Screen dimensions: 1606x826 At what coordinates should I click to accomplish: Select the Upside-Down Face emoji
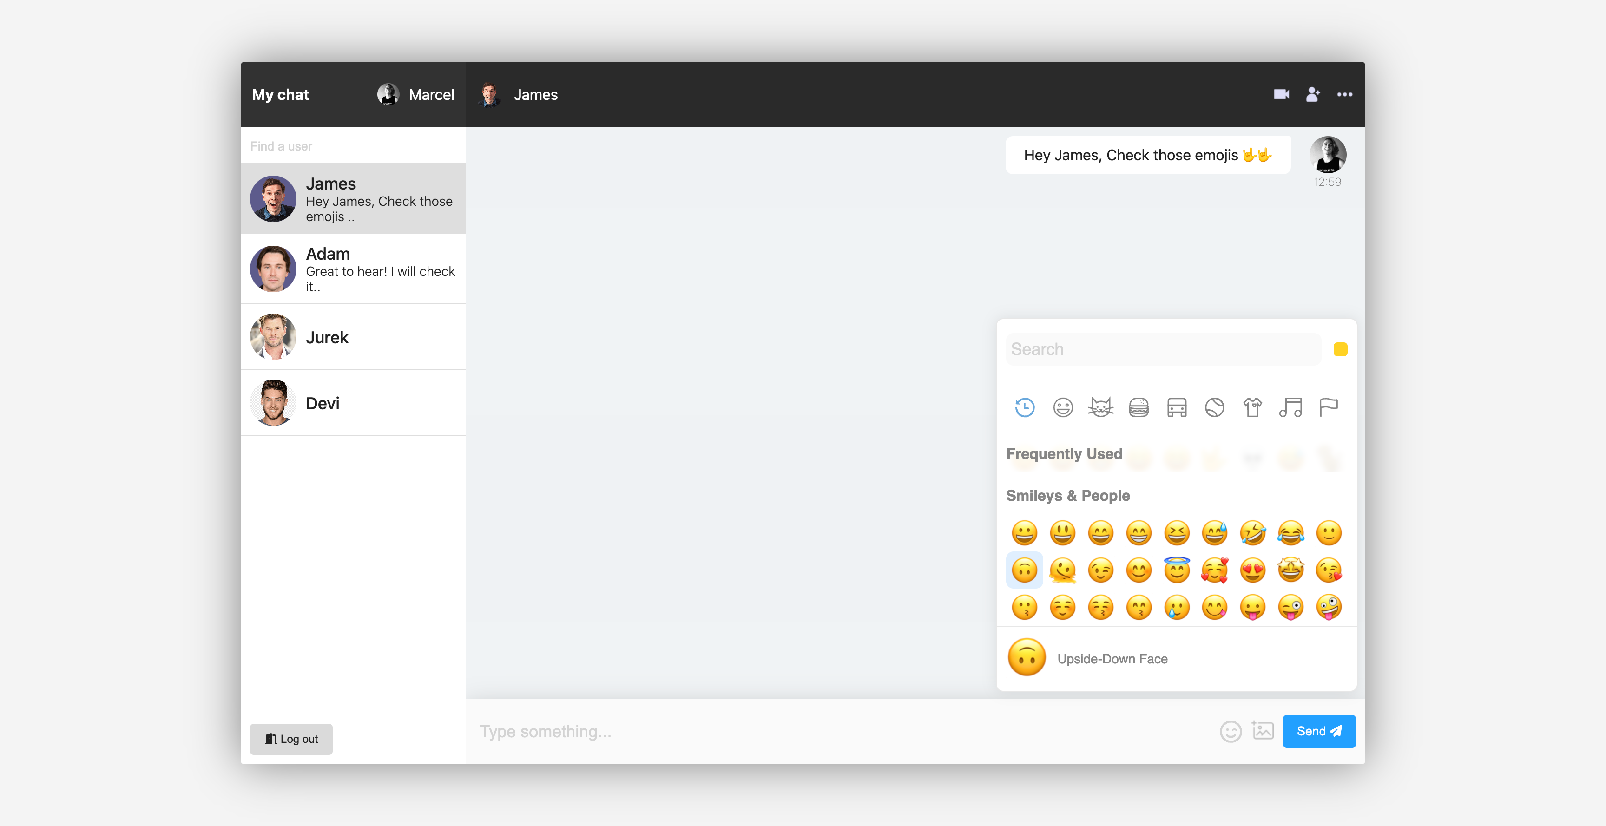click(x=1024, y=569)
